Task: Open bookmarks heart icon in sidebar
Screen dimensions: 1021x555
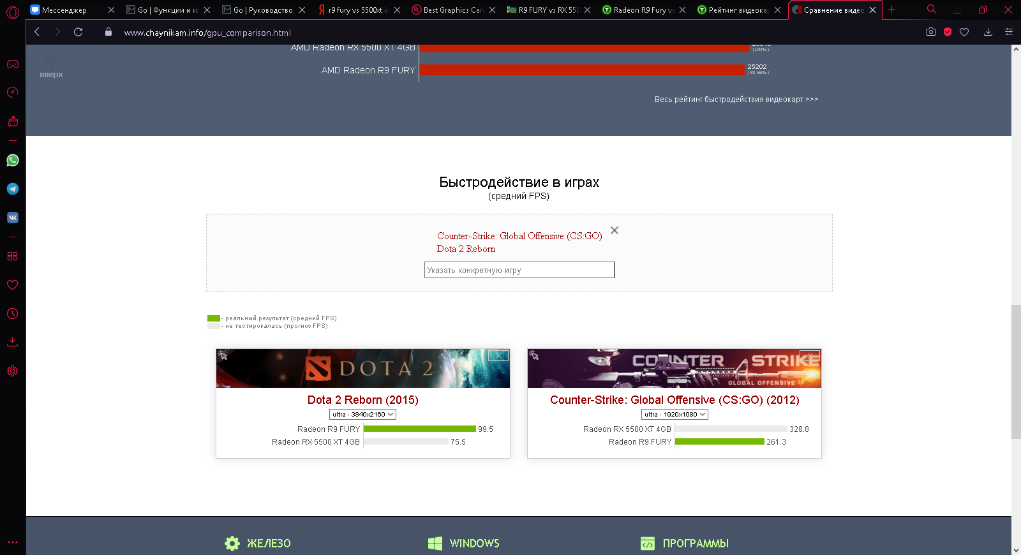Action: click(x=13, y=285)
